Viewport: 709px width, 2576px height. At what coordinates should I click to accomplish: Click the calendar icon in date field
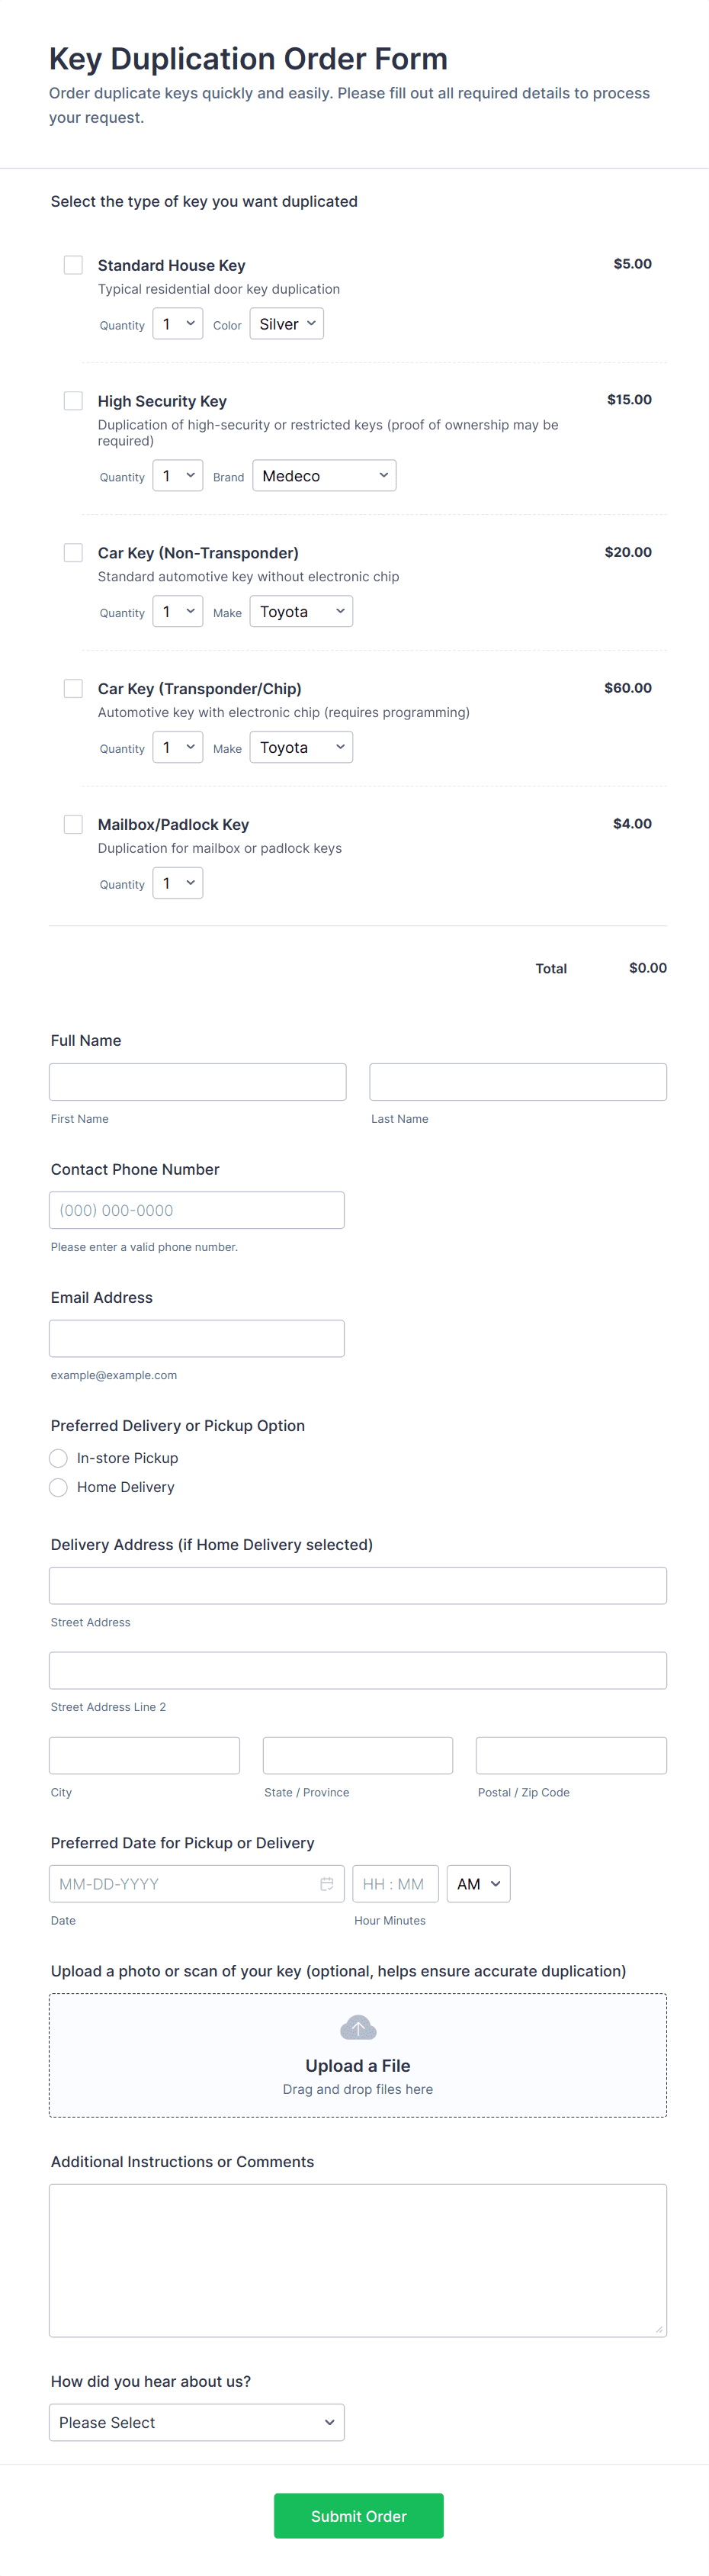326,1884
